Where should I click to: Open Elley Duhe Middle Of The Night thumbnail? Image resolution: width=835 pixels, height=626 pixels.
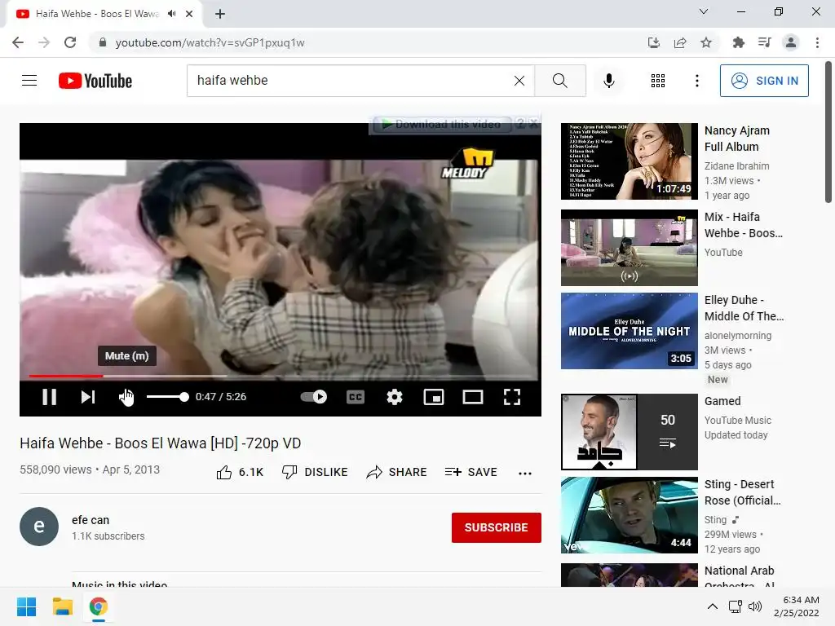point(629,331)
